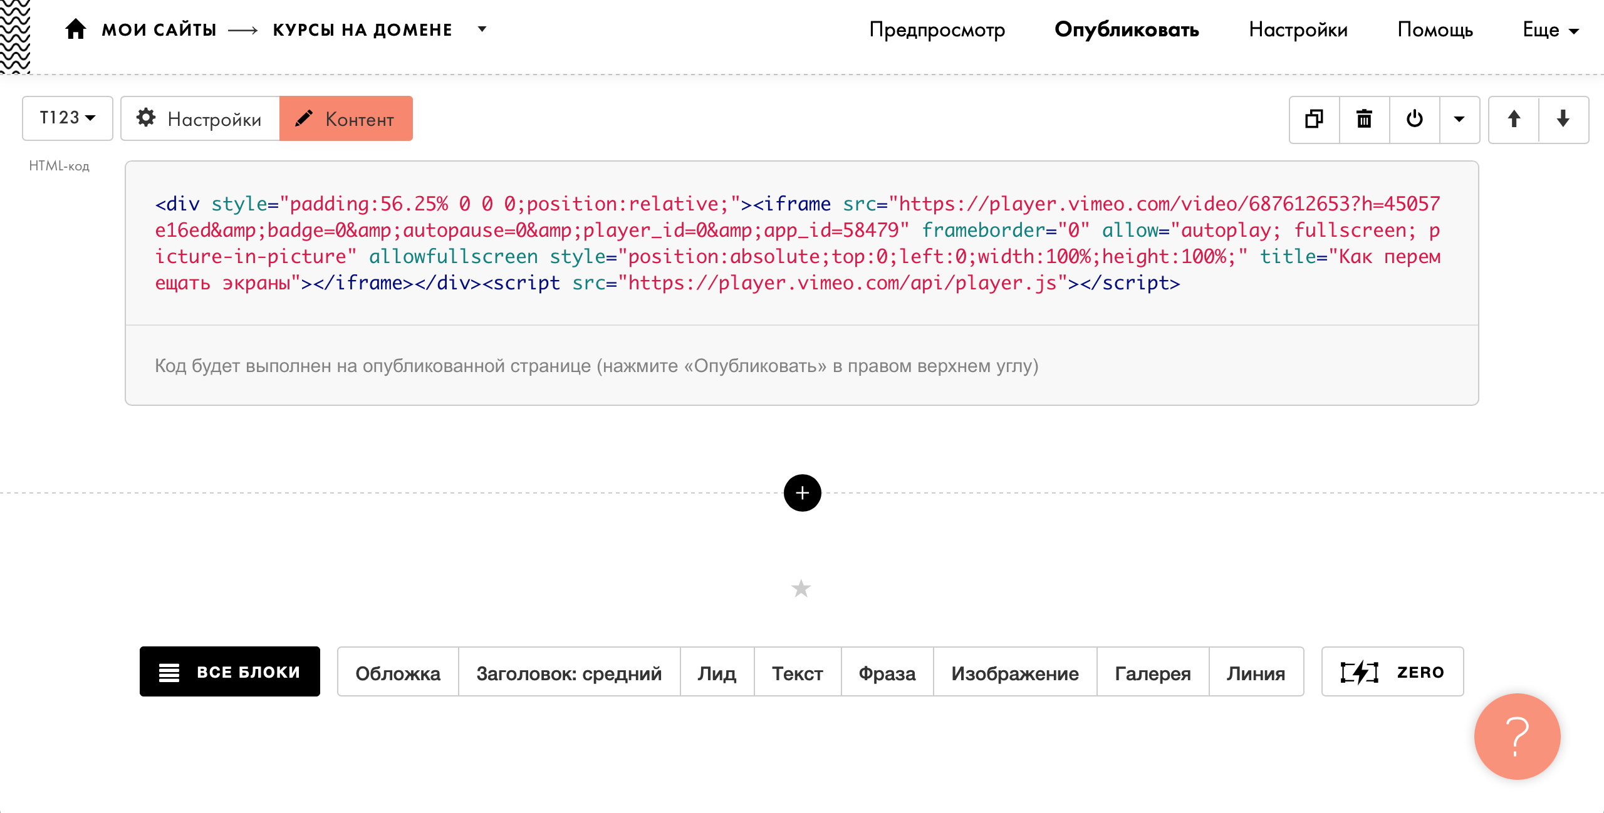Click Опубликовать to publish the page
The image size is (1604, 813).
[x=1126, y=29]
